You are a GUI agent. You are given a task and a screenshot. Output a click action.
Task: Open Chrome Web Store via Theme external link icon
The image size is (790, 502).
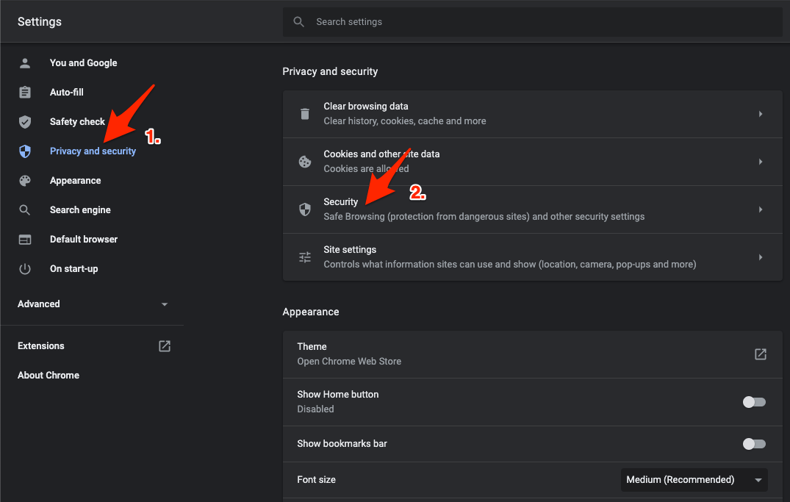click(761, 354)
